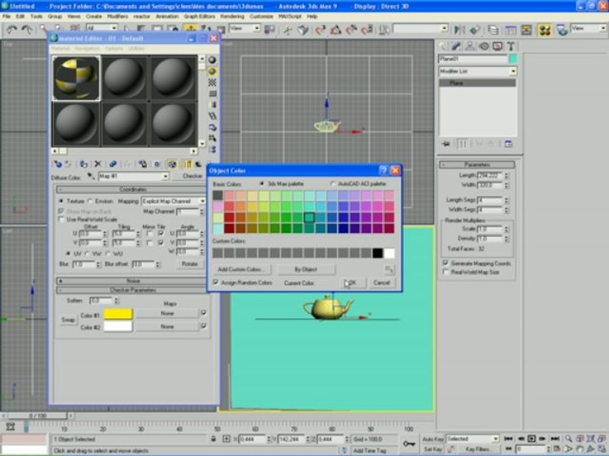Select the VW coordinate radio button

tap(87, 253)
